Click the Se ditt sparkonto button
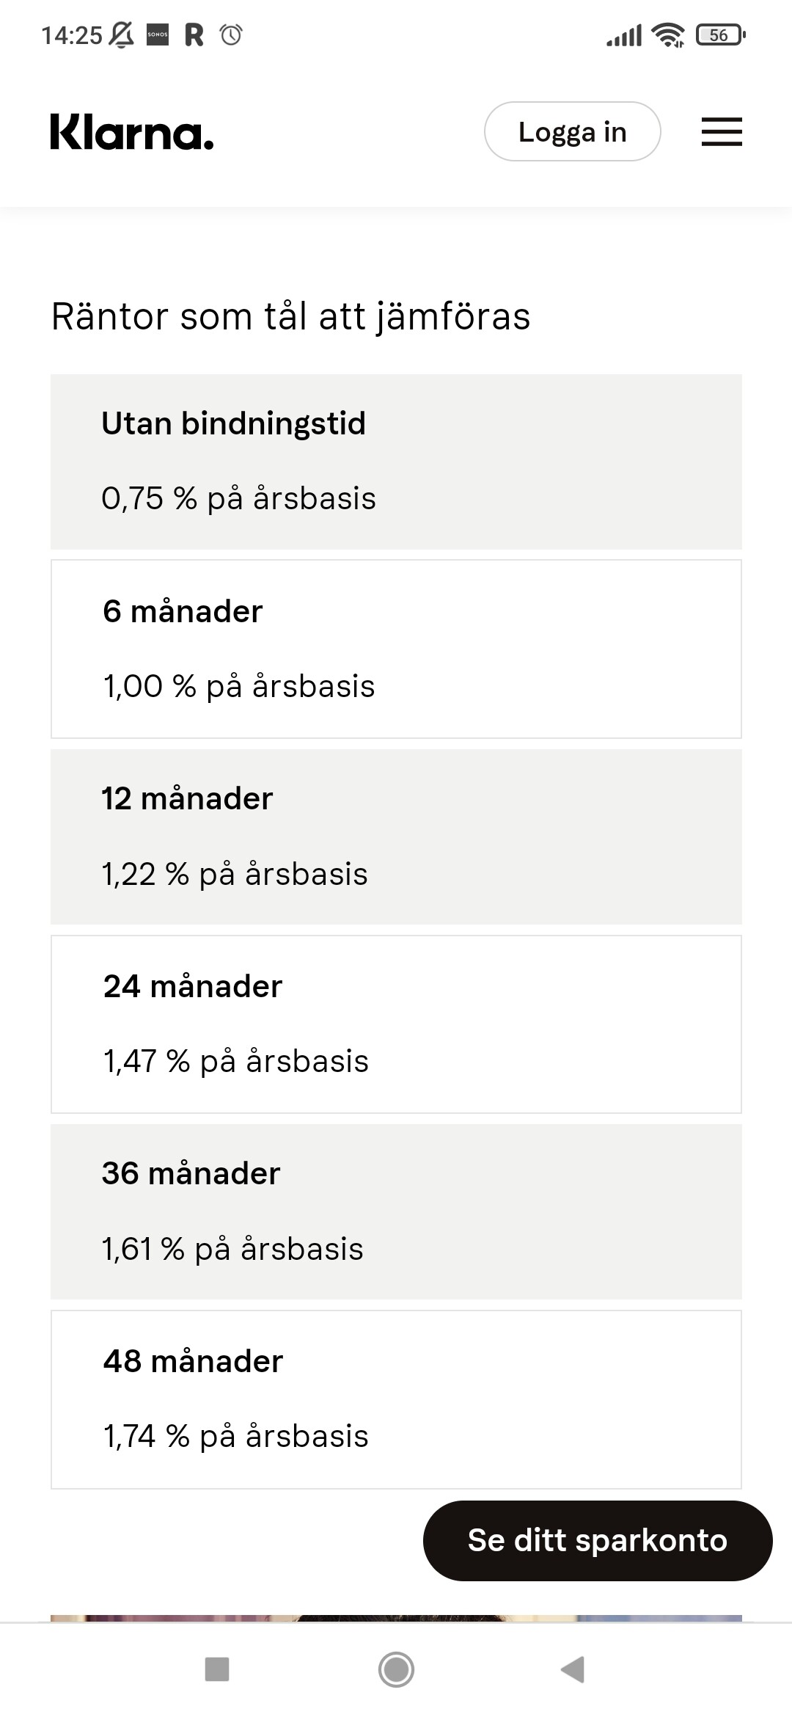 pyautogui.click(x=598, y=1540)
